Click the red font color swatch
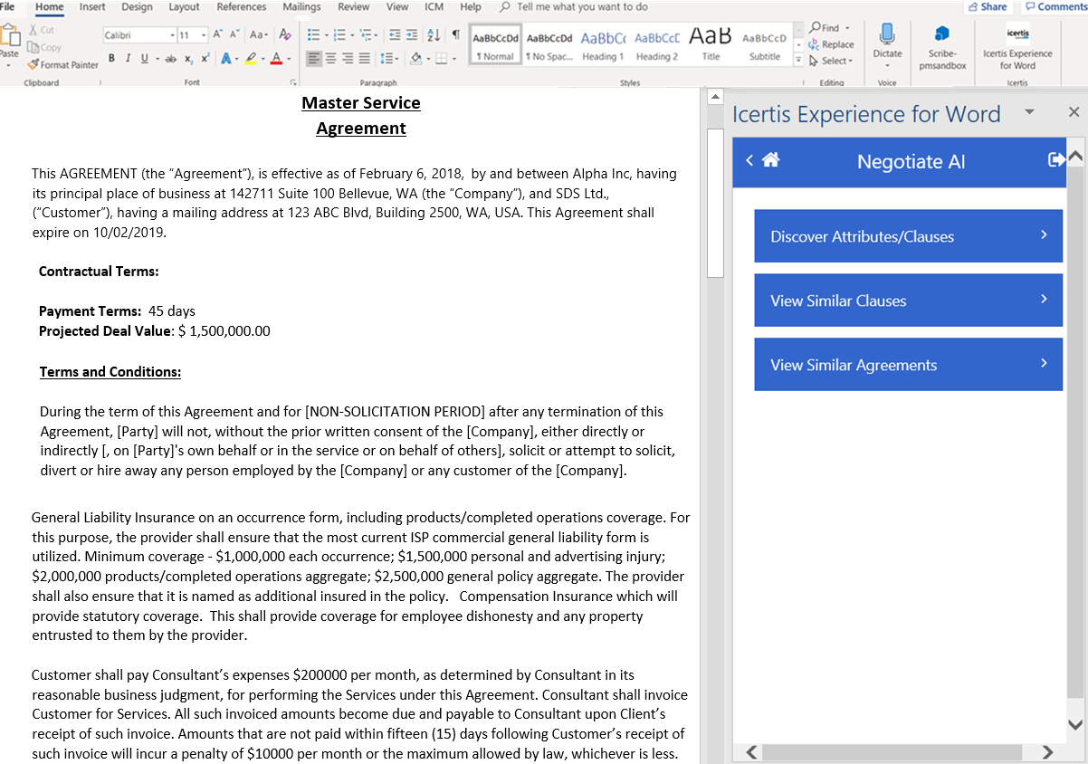This screenshot has height=764, width=1088. tap(276, 59)
